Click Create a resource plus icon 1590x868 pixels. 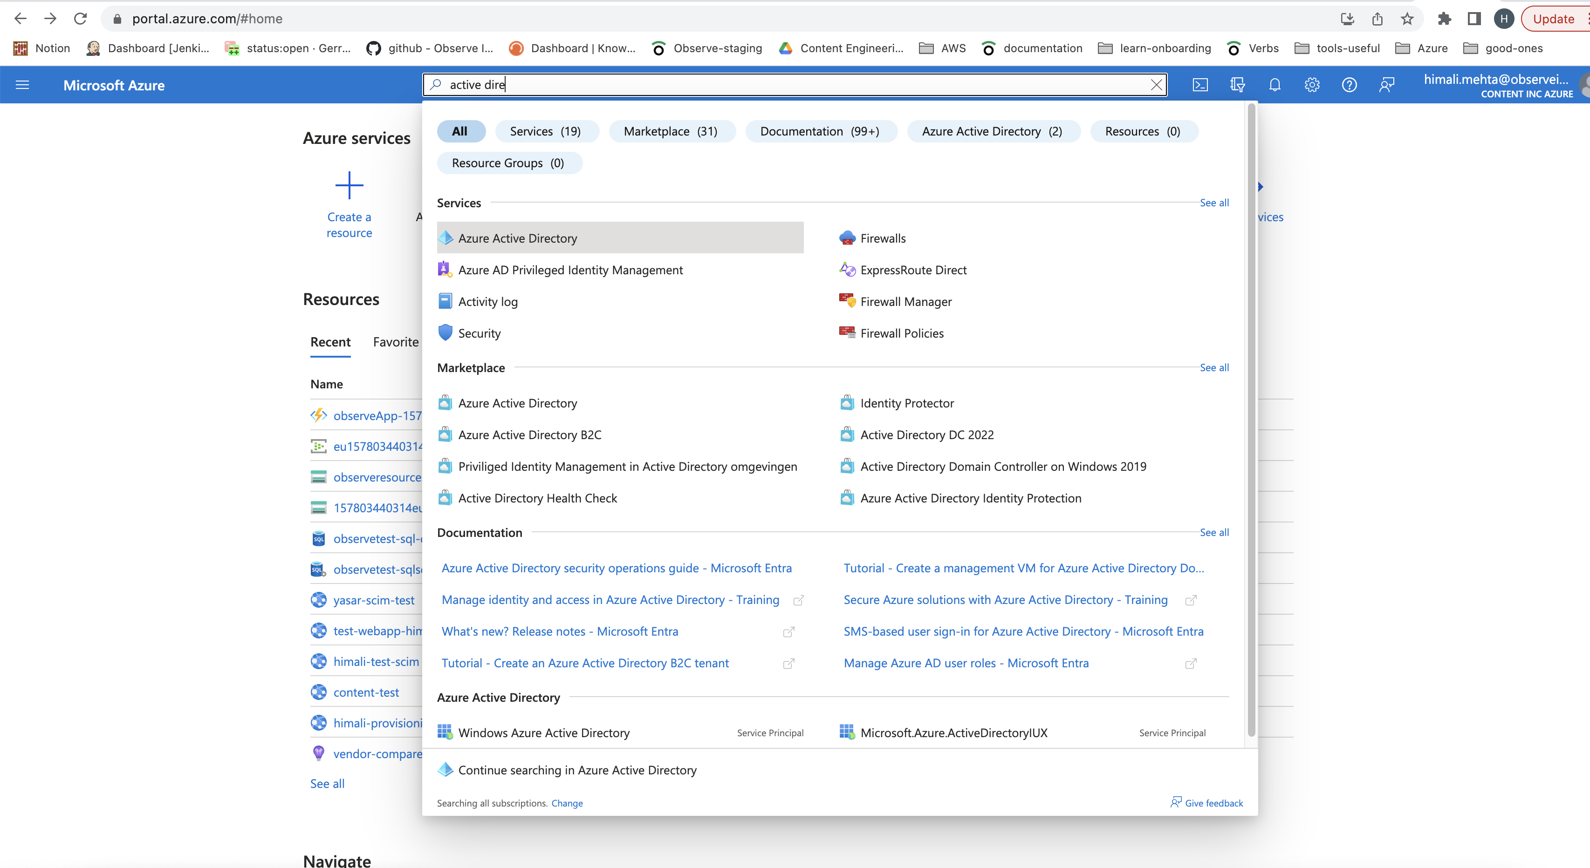pyautogui.click(x=349, y=185)
